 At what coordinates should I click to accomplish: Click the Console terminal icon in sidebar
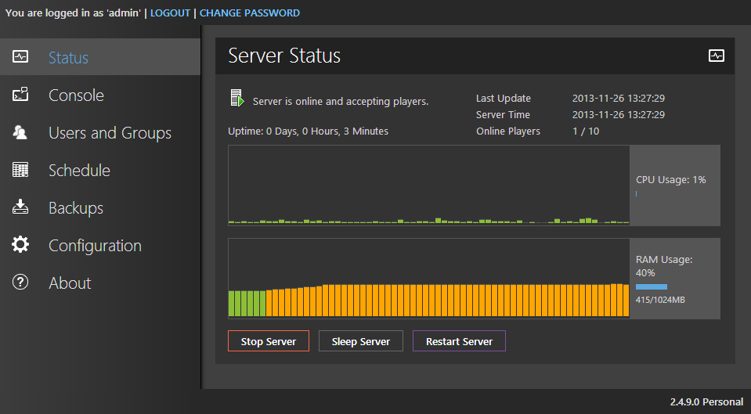click(20, 95)
